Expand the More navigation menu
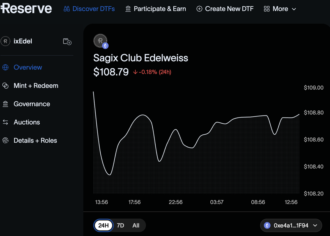The height and width of the screenshot is (236, 330). (x=280, y=9)
